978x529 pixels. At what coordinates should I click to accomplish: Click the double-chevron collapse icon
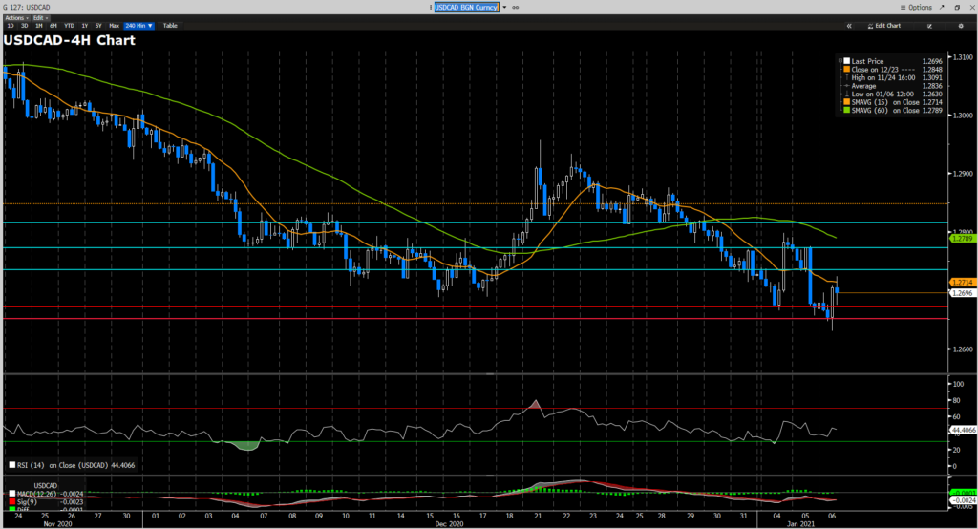[849, 26]
